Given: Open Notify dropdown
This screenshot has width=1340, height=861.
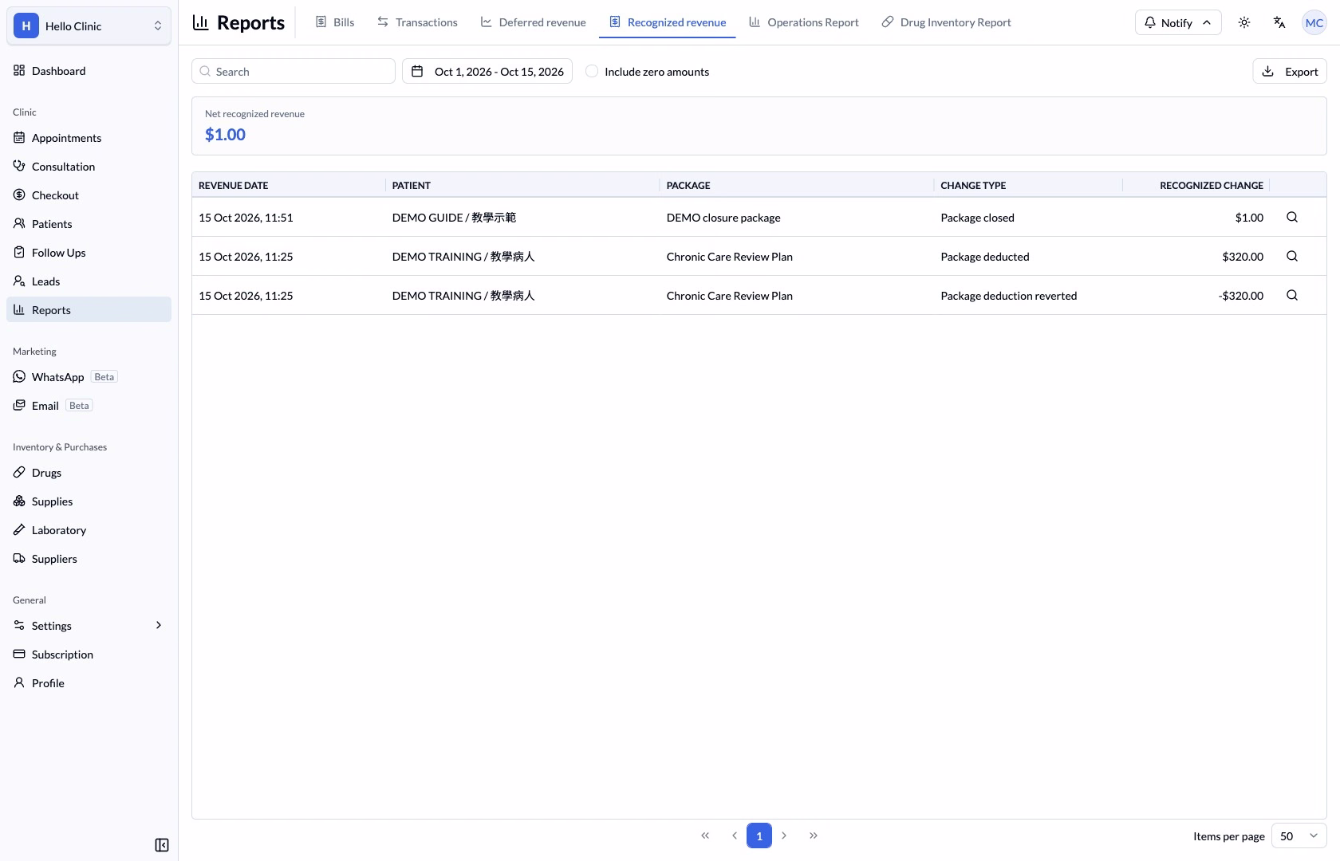Looking at the screenshot, I should point(1178,22).
